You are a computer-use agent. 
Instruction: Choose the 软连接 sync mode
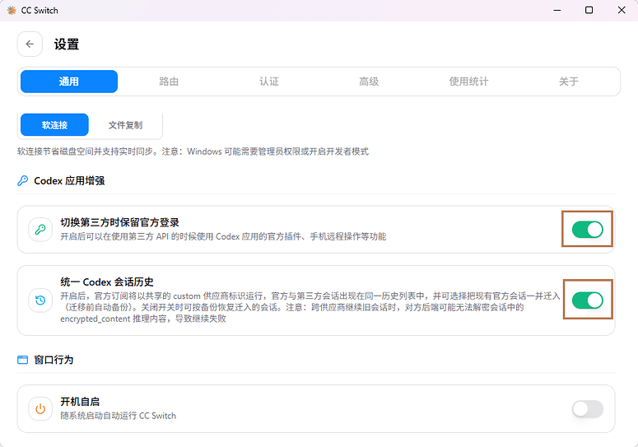(54, 125)
